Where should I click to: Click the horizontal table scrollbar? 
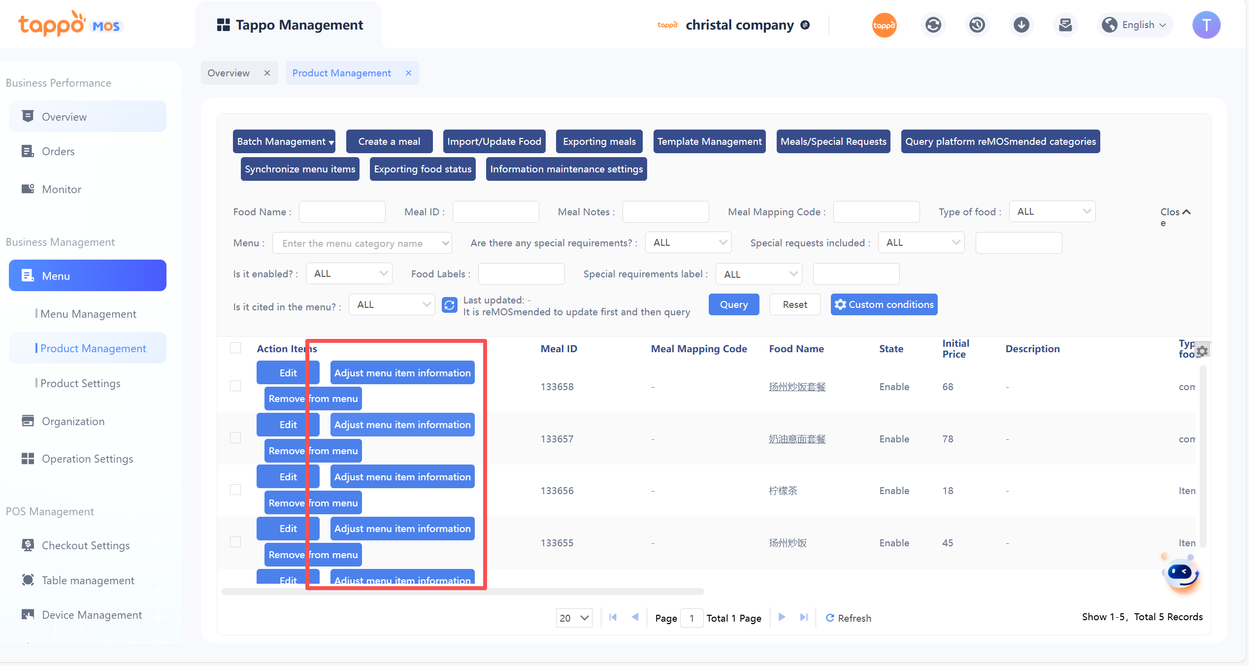pos(463,591)
